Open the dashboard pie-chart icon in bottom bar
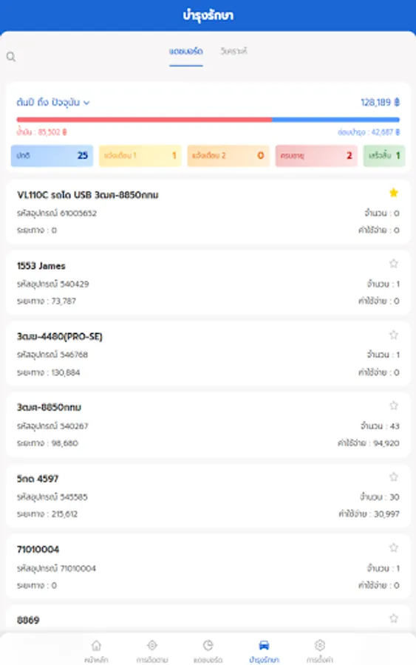 point(208,646)
